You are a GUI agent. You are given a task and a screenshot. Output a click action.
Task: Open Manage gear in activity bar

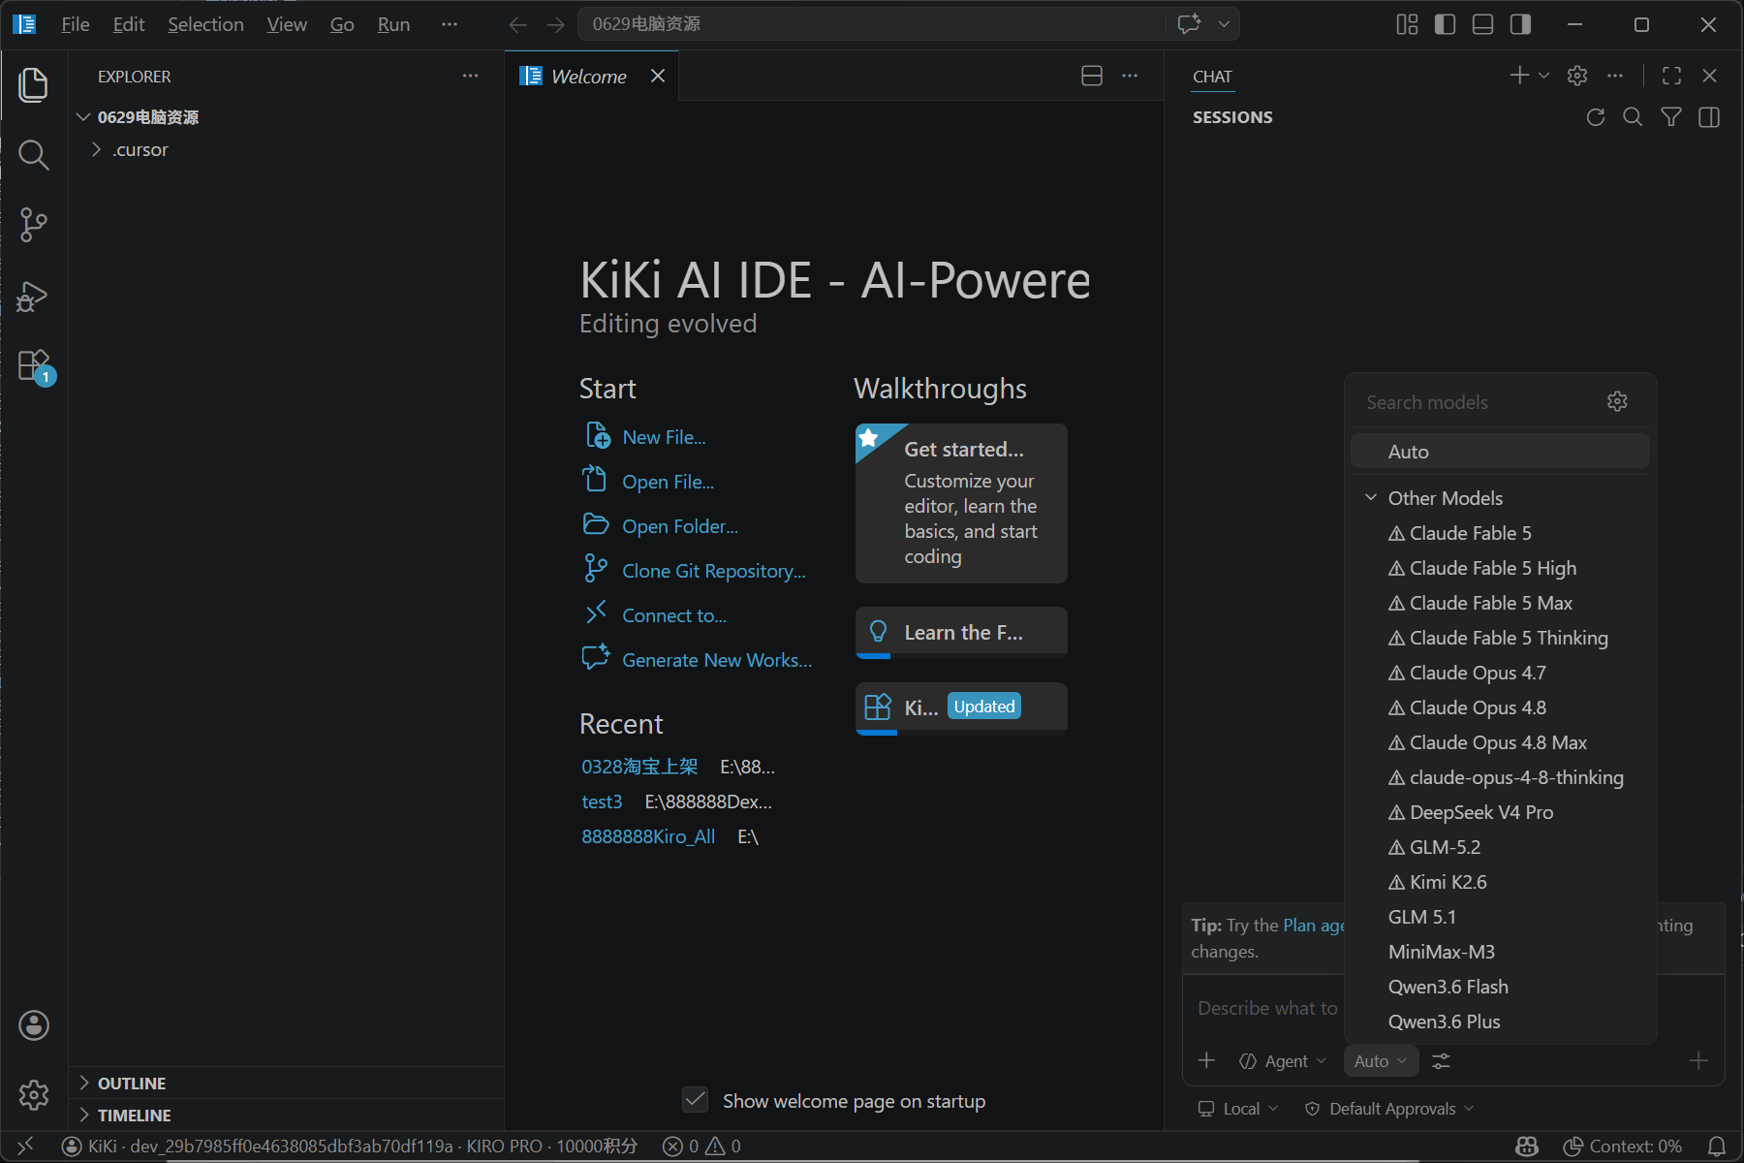(x=34, y=1095)
